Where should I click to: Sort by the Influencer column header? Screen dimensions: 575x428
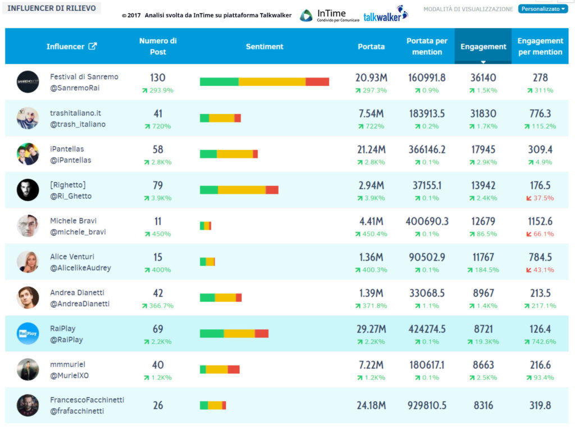tap(65, 47)
